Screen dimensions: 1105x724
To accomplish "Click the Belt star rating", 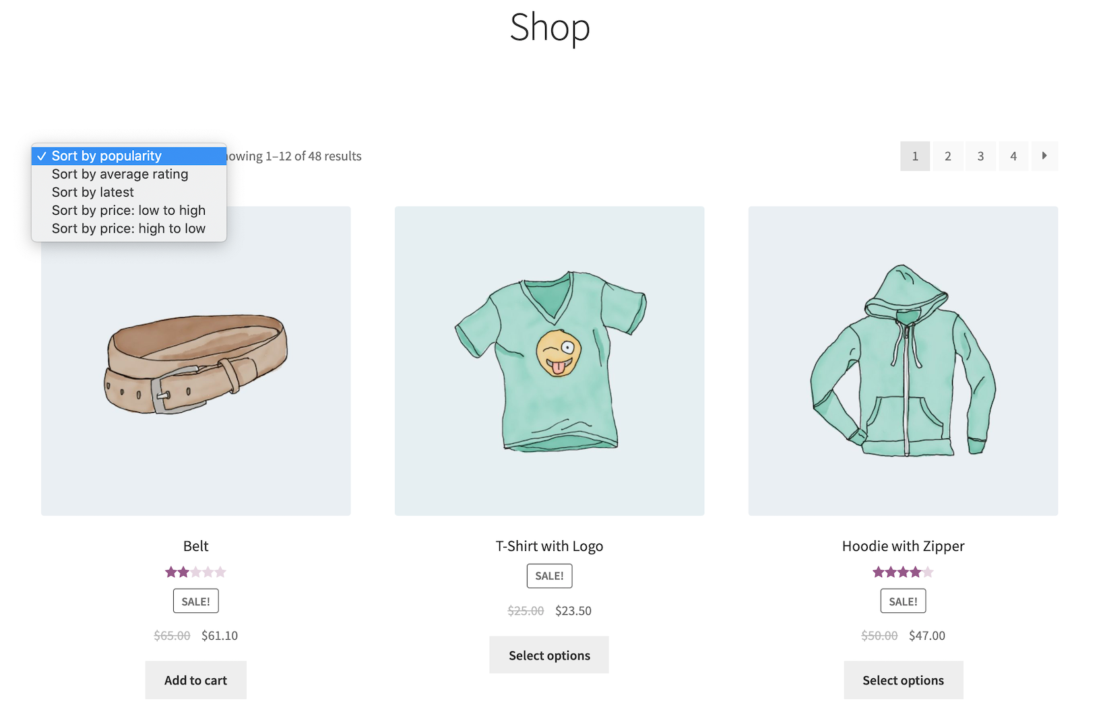I will click(195, 572).
